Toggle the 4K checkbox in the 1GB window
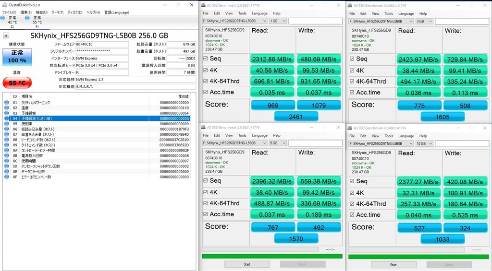Screen dimensions: 492x271 (x=205, y=70)
